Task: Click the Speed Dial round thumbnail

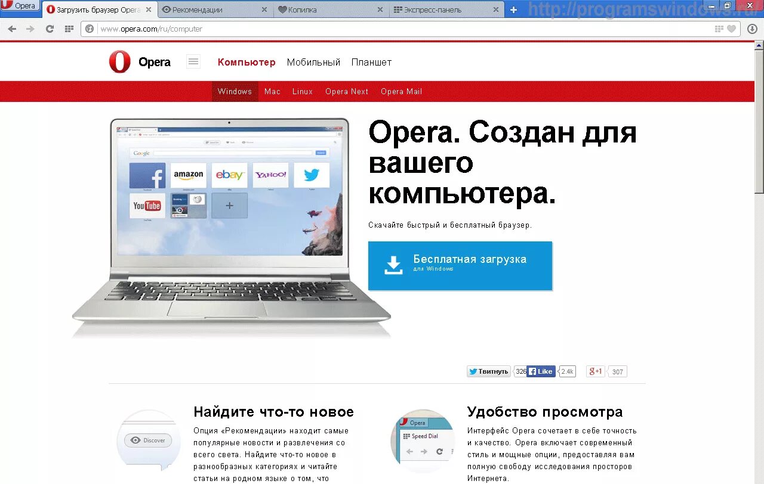Action: pos(423,441)
